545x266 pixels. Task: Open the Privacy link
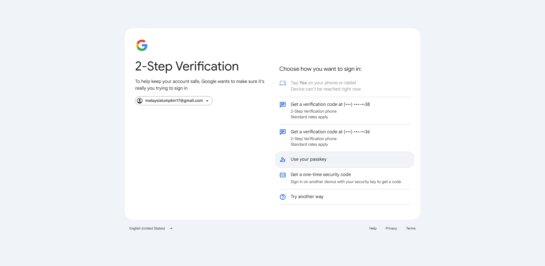391,228
